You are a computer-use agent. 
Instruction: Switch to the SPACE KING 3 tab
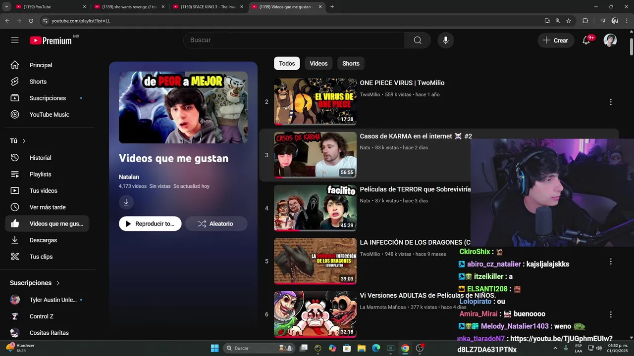(208, 7)
